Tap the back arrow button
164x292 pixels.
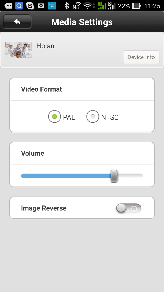17,22
